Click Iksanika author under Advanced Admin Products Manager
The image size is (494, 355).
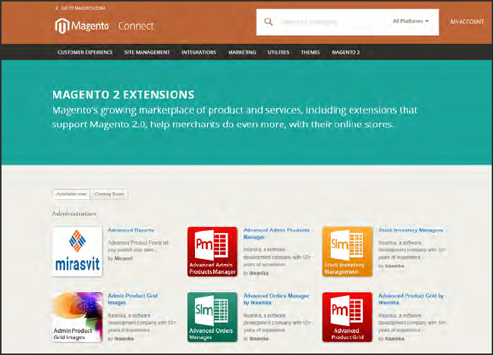[259, 273]
